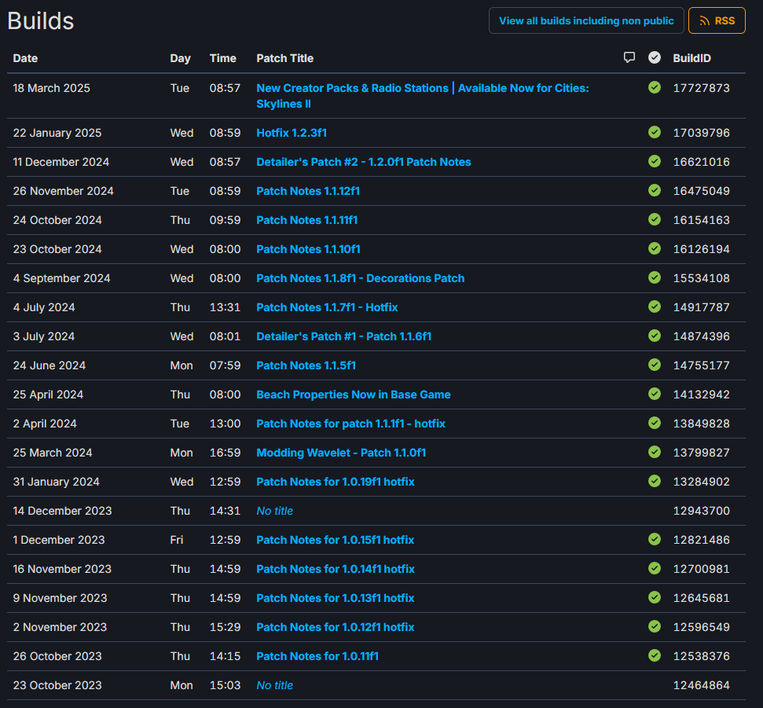Click green checkmark for build 14874396
This screenshot has height=708, width=763.
[655, 336]
